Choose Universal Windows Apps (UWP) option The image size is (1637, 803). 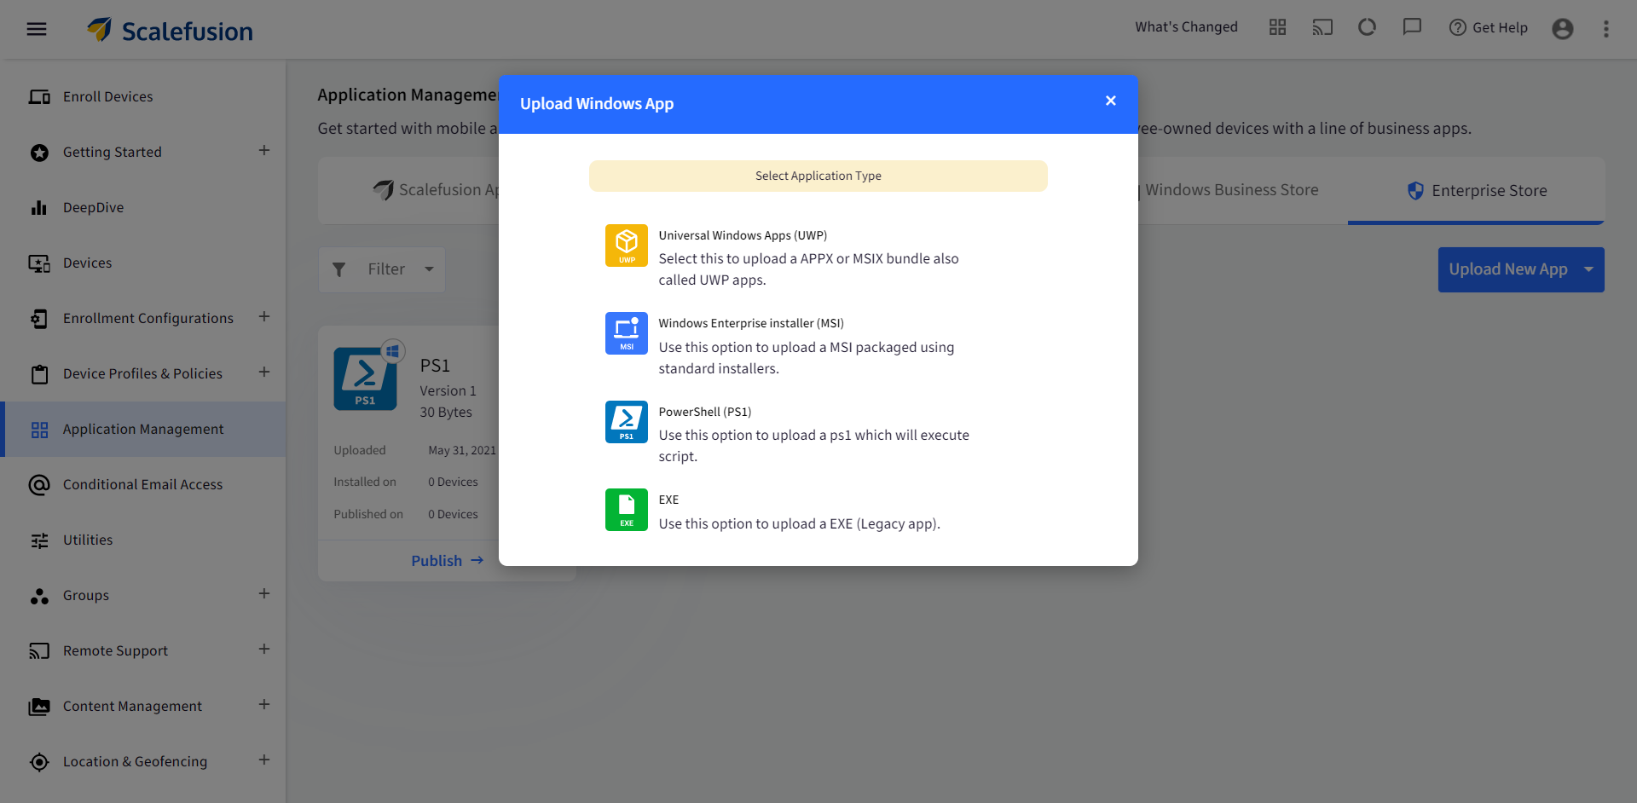point(743,235)
